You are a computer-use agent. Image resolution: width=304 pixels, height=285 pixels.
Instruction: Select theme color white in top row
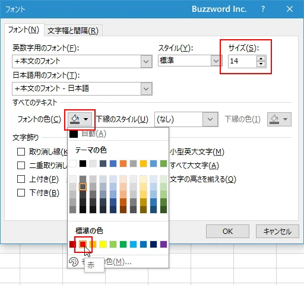(72, 164)
